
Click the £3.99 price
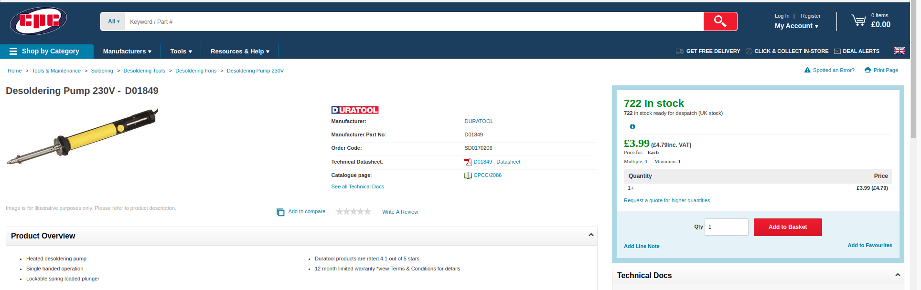[x=637, y=143]
